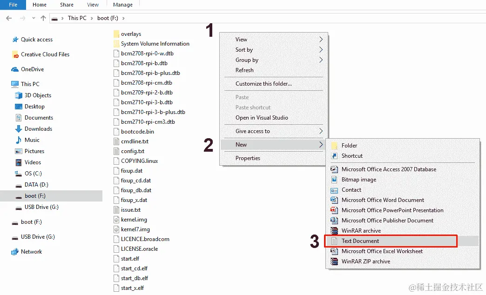Expand the Group by submenu arrow
The image size is (486, 295).
[x=321, y=60]
